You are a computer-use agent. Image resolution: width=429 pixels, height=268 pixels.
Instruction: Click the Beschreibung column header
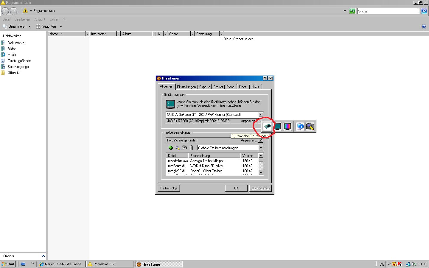click(214, 155)
